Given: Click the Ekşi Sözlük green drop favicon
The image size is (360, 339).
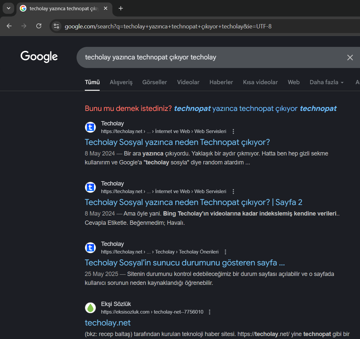Looking at the screenshot, I should pos(90,308).
